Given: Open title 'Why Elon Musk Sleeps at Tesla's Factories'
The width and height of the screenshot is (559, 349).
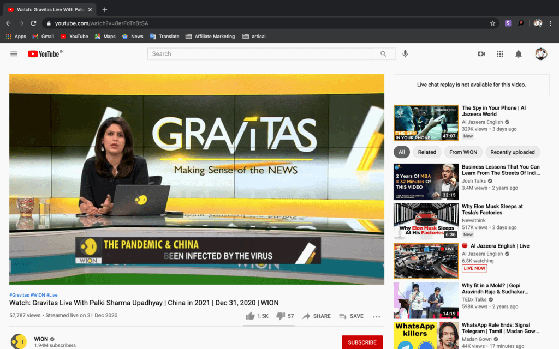Looking at the screenshot, I should (492, 209).
